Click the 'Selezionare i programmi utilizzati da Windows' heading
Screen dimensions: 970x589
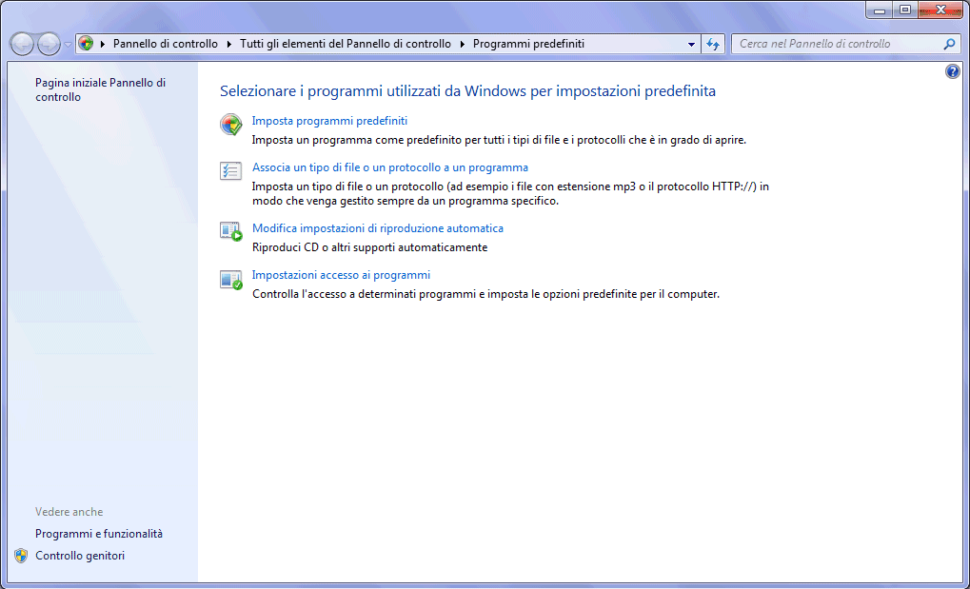(467, 91)
